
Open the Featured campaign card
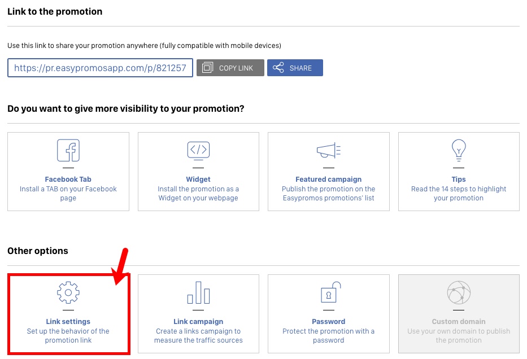coord(328,171)
